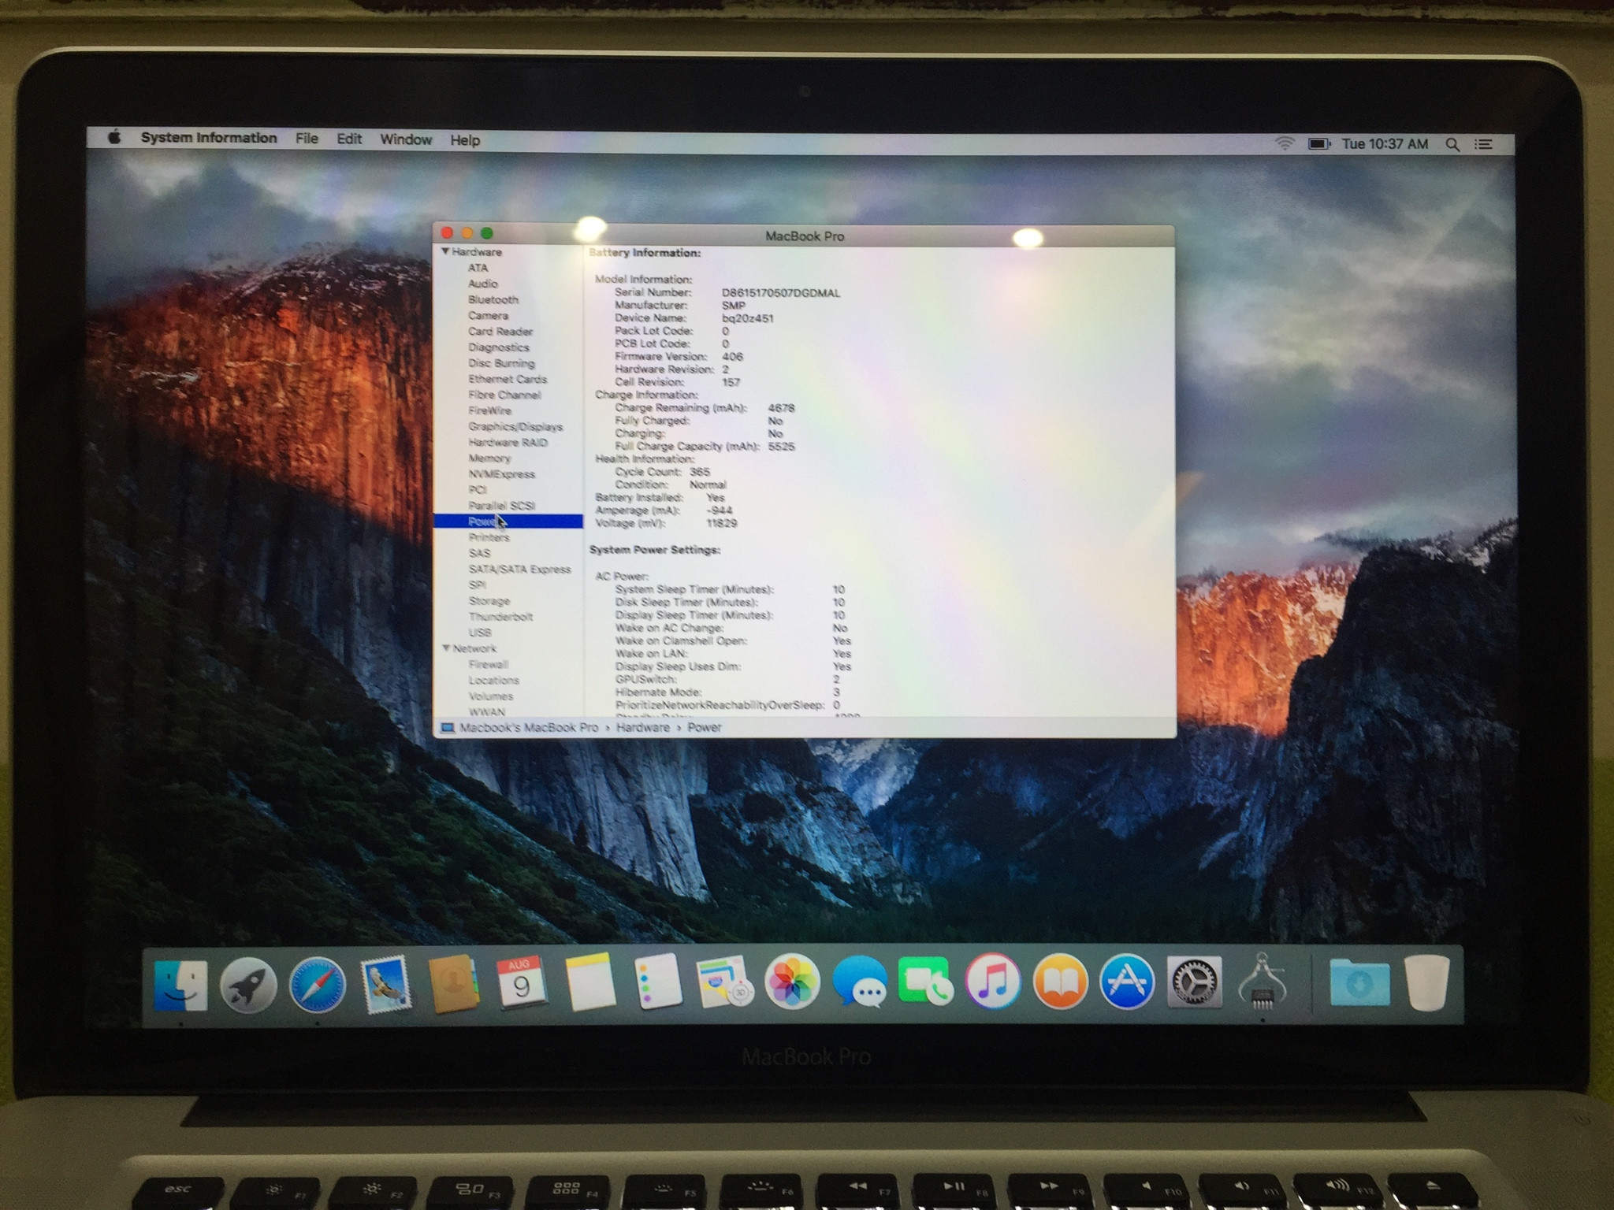Image resolution: width=1614 pixels, height=1210 pixels.
Task: Open Spotlight search magnifier icon
Action: (1452, 144)
